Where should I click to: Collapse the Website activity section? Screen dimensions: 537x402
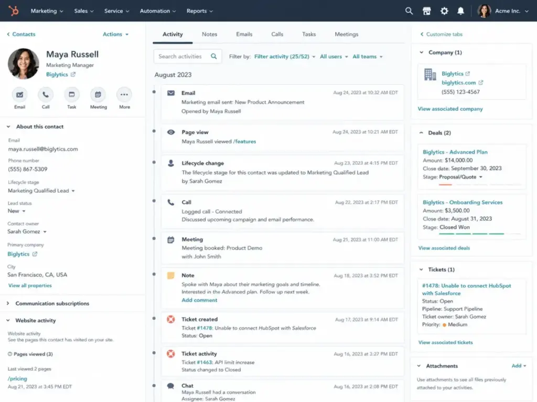pyautogui.click(x=8, y=320)
